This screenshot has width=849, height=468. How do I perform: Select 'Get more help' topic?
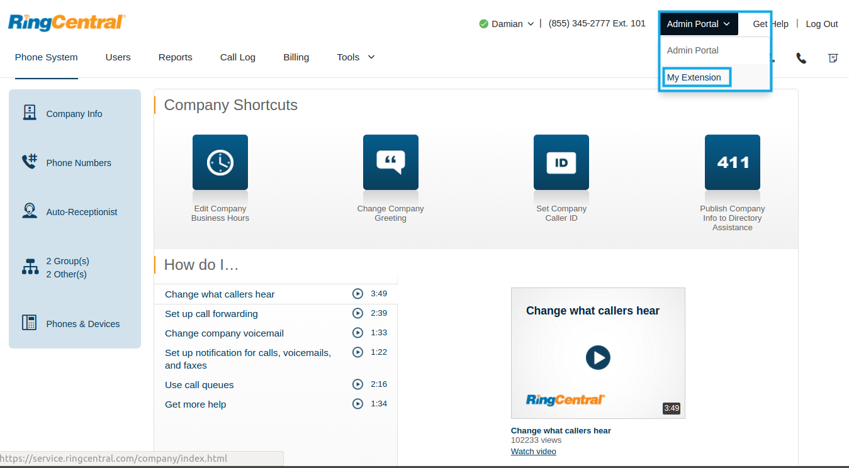pyautogui.click(x=196, y=404)
